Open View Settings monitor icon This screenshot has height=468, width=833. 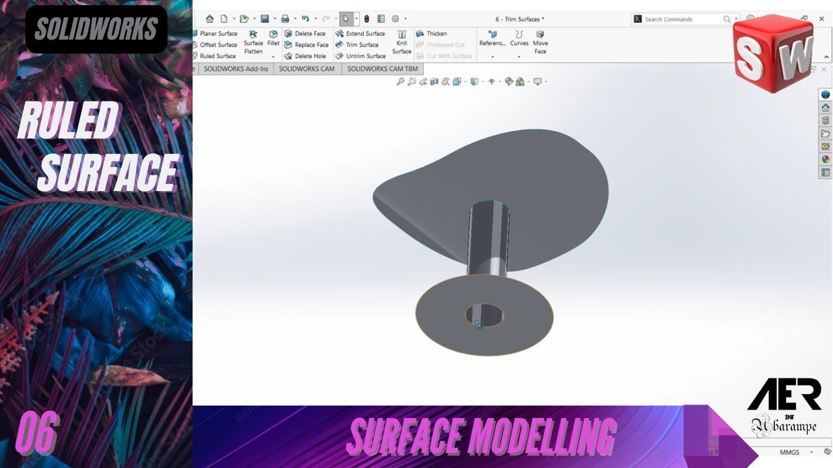(538, 81)
